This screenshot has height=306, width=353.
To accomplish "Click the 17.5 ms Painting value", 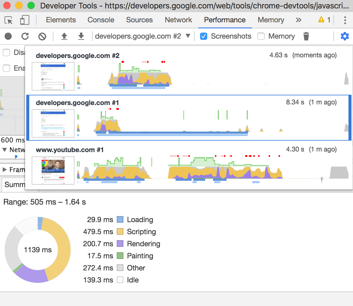I will [x=100, y=256].
